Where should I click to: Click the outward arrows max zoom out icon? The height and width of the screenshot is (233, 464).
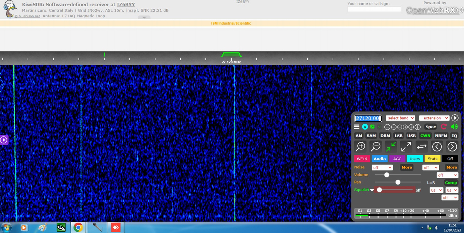point(406,146)
